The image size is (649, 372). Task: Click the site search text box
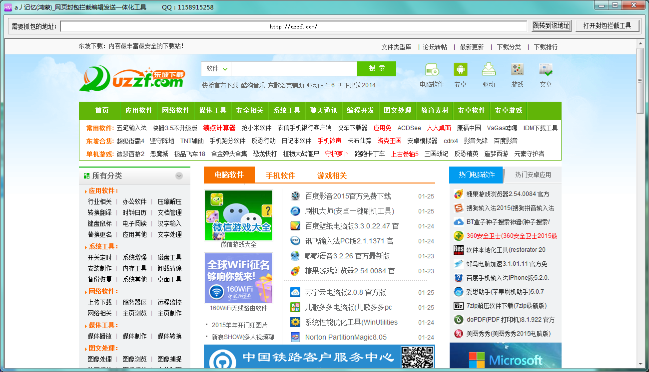click(294, 69)
